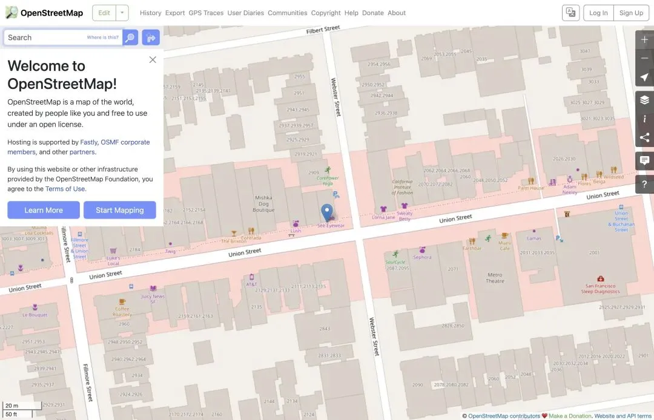Open the Communities page
Screen dimensions: 654x420
(288, 13)
